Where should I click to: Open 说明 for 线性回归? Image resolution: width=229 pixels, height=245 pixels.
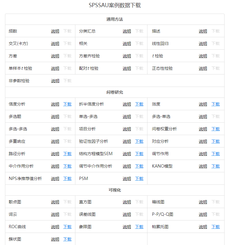203,43
